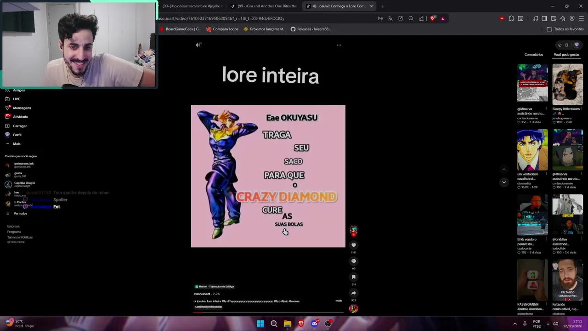Open Amigos in the sidebar
Image resolution: width=588 pixels, height=331 pixels.
(15, 90)
